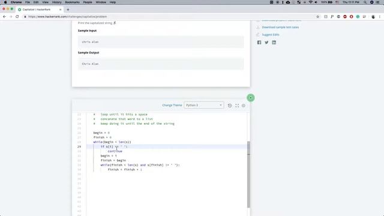This screenshot has width=384, height=216.
Task: Open File menu
Action: pos(28,2)
